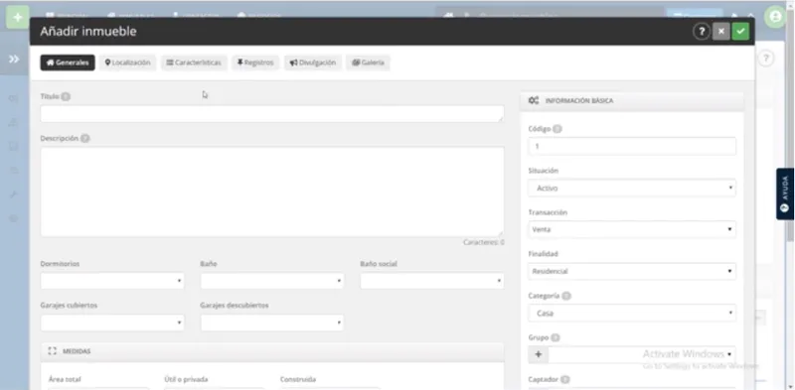
Task: Click the Caracteres: 0 counter text
Action: point(483,242)
